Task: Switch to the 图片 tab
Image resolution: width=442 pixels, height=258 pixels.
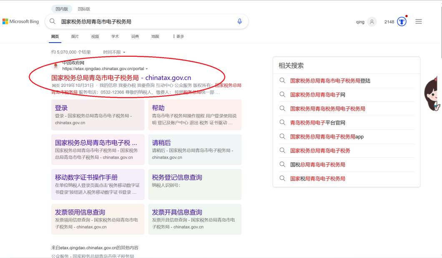Action: coord(75,37)
